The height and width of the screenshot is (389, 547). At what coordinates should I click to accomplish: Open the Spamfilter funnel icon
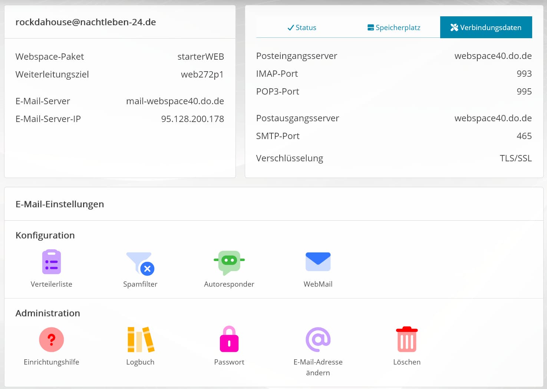tap(140, 263)
